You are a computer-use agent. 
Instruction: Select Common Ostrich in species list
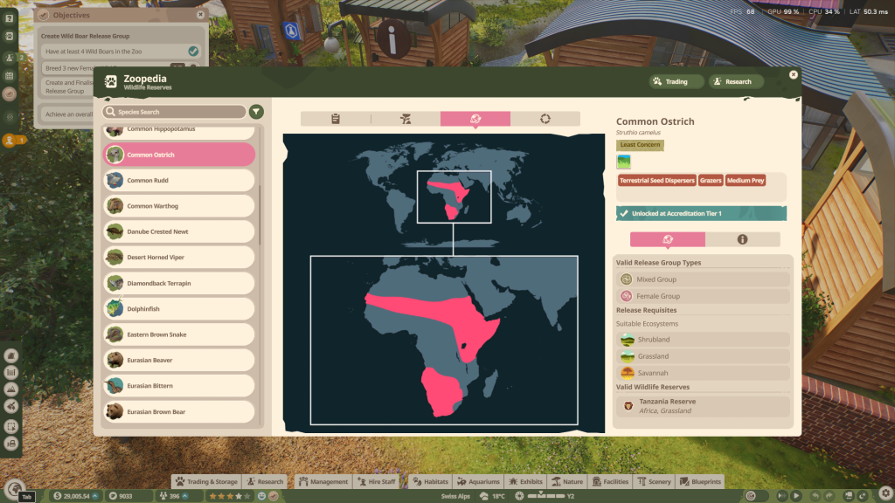178,155
